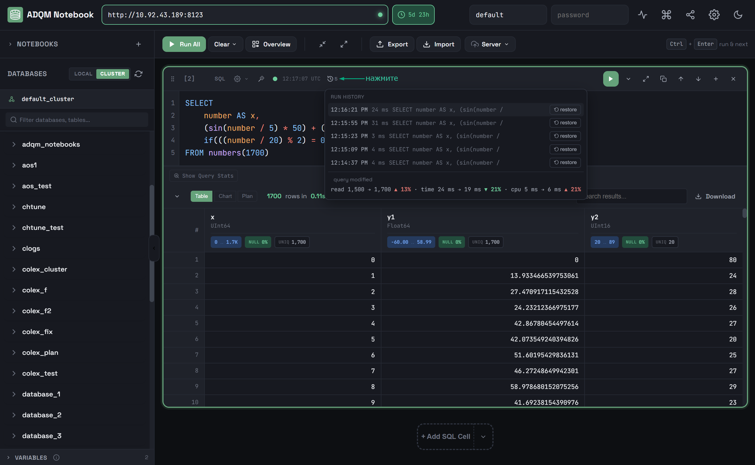
Task: Open the Clear dropdown menu
Action: point(225,44)
